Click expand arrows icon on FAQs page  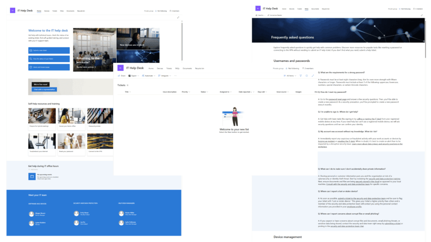click(422, 16)
